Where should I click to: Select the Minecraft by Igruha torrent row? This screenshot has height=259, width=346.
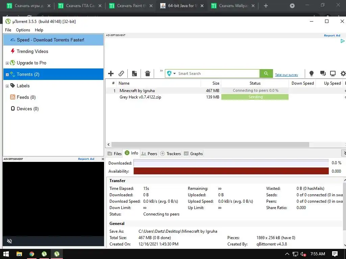225,90
